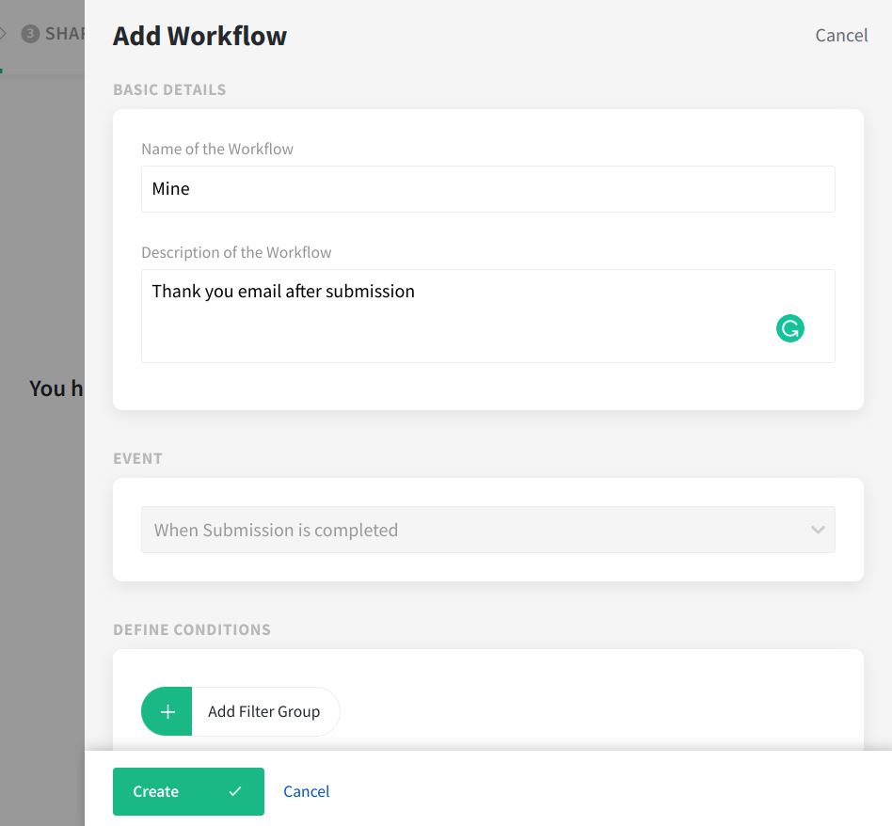Click the BASIC DETAILS section heading
This screenshot has width=892, height=826.
click(x=169, y=90)
